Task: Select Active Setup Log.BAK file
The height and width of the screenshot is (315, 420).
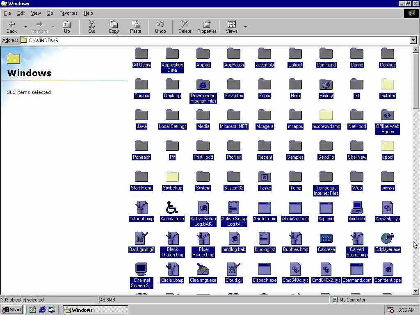Action: 203,214
